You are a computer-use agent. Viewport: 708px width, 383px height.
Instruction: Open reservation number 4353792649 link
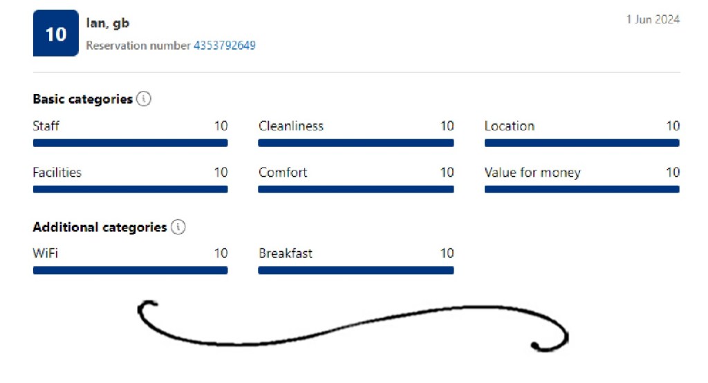(224, 46)
